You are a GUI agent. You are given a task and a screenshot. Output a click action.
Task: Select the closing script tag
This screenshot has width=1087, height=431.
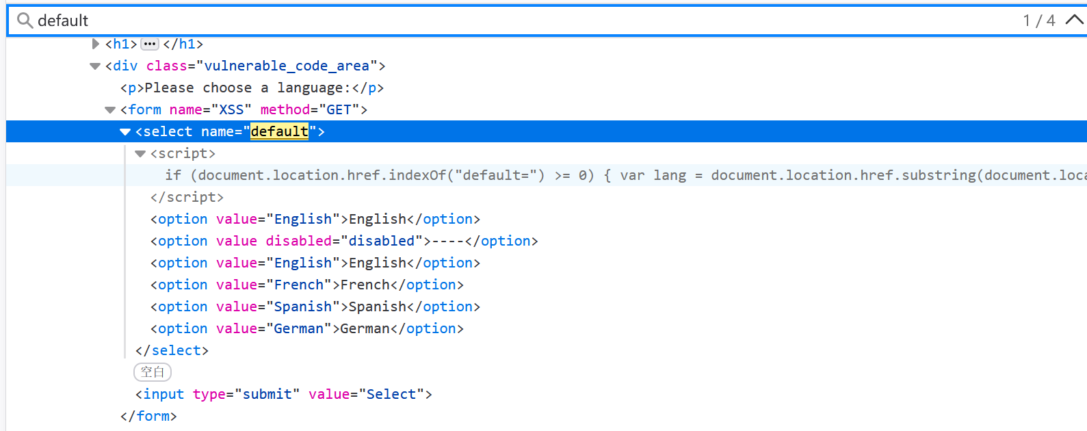click(187, 197)
